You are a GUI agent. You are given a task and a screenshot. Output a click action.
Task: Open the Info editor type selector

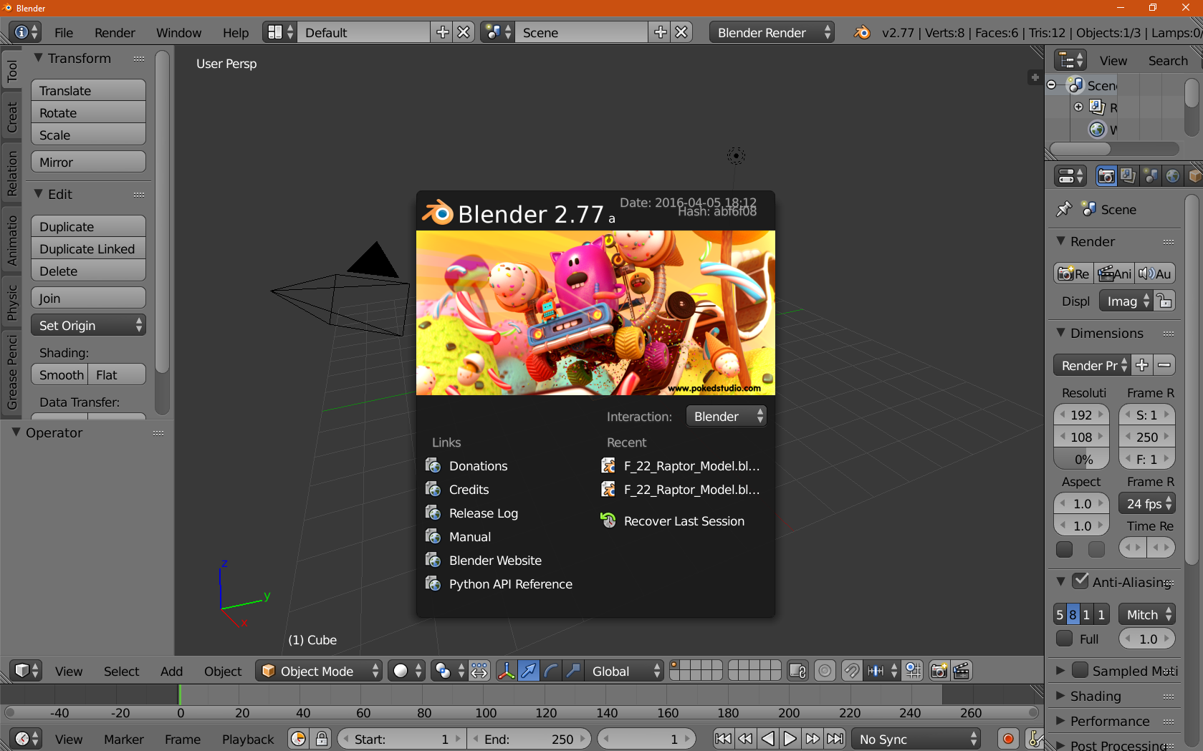[26, 32]
